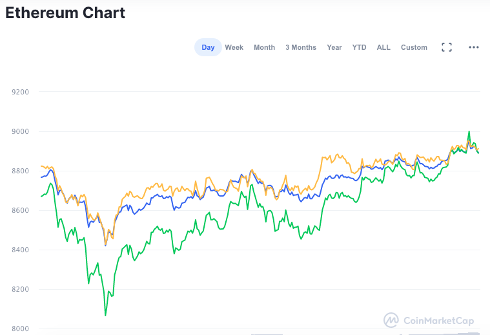Click the 8000 y-axis label

tap(20, 329)
